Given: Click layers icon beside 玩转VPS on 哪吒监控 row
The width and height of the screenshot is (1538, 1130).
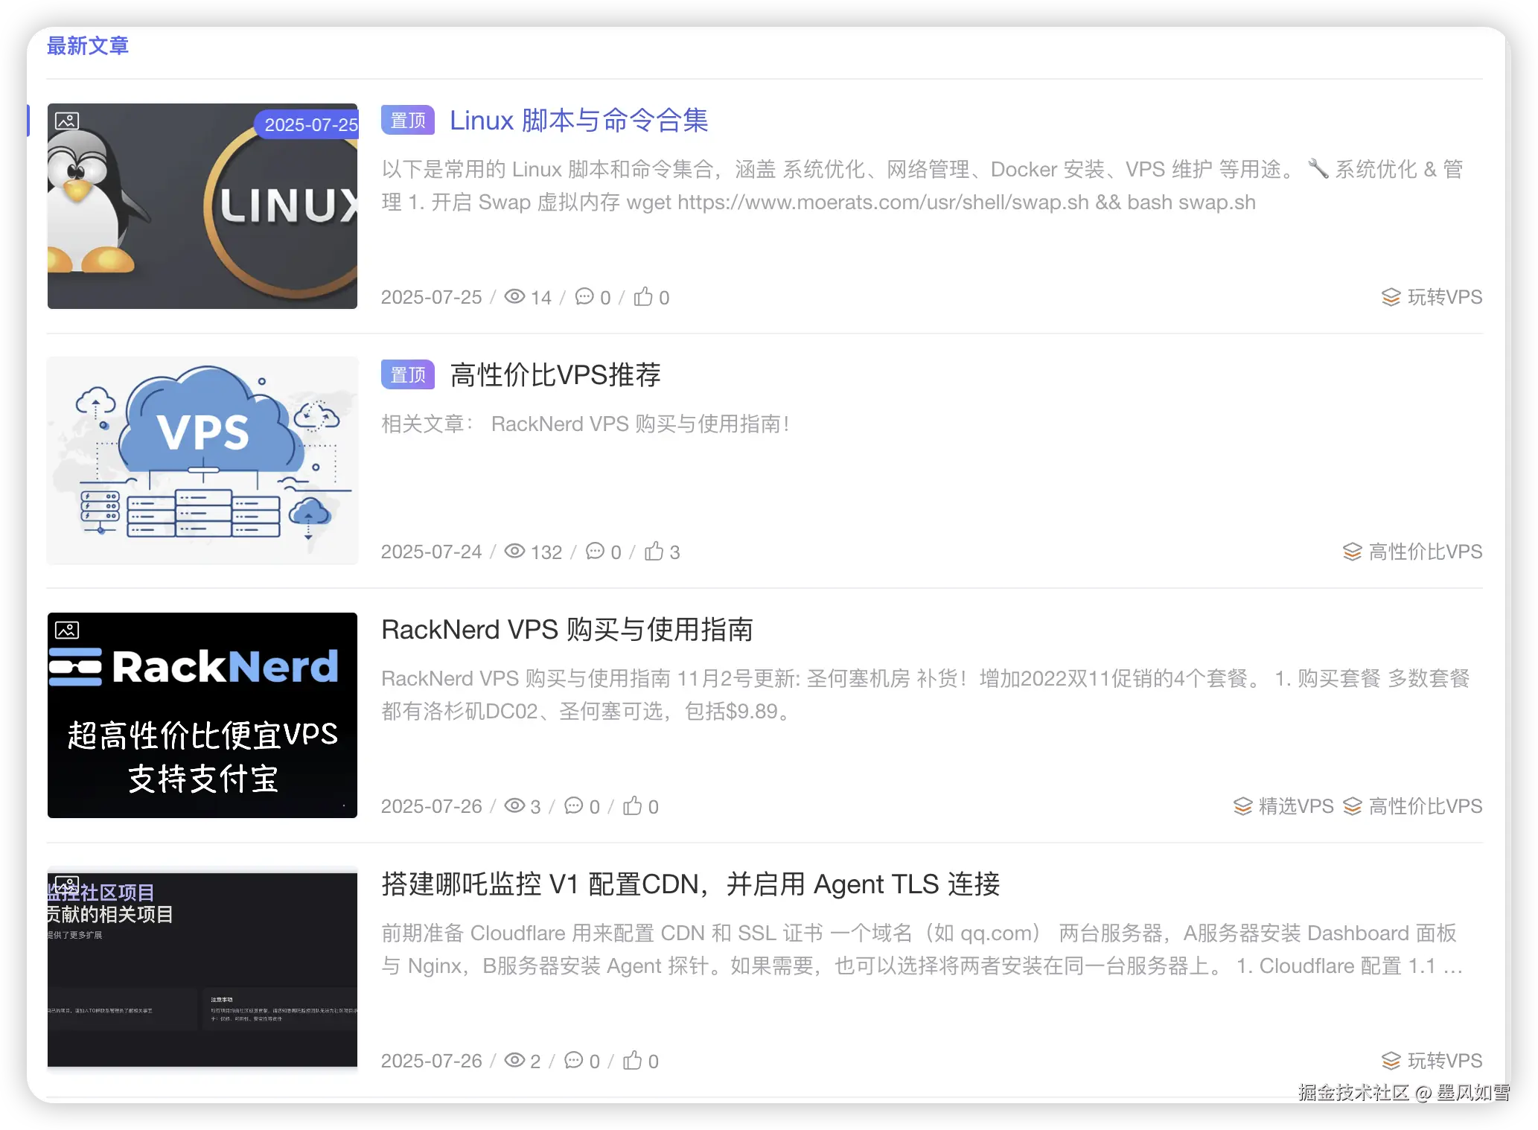Looking at the screenshot, I should (x=1391, y=1062).
